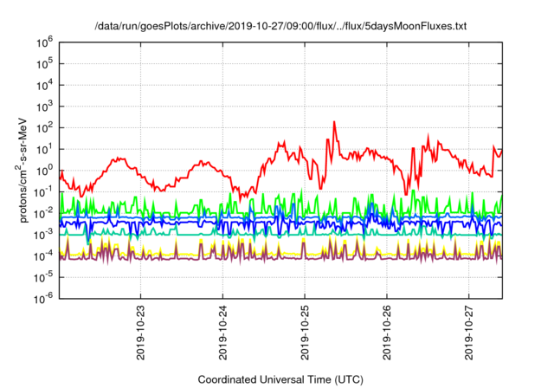Screen dimensions: 554x388
Task: Click the plot title file path text
Action: (x=280, y=26)
